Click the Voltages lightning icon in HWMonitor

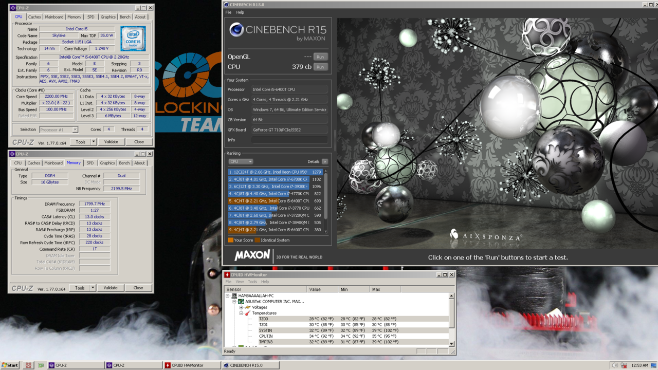pos(248,307)
